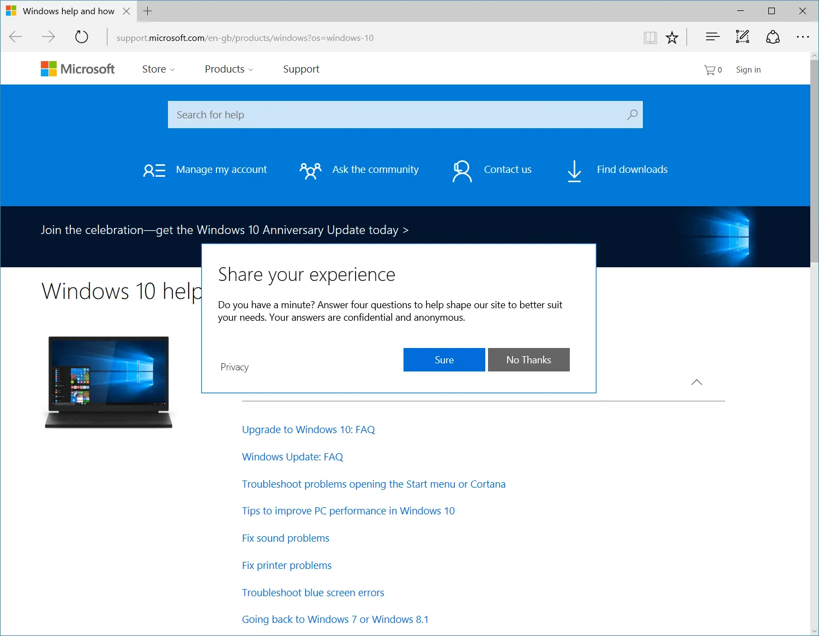
Task: Refresh the current page
Action: click(x=81, y=37)
